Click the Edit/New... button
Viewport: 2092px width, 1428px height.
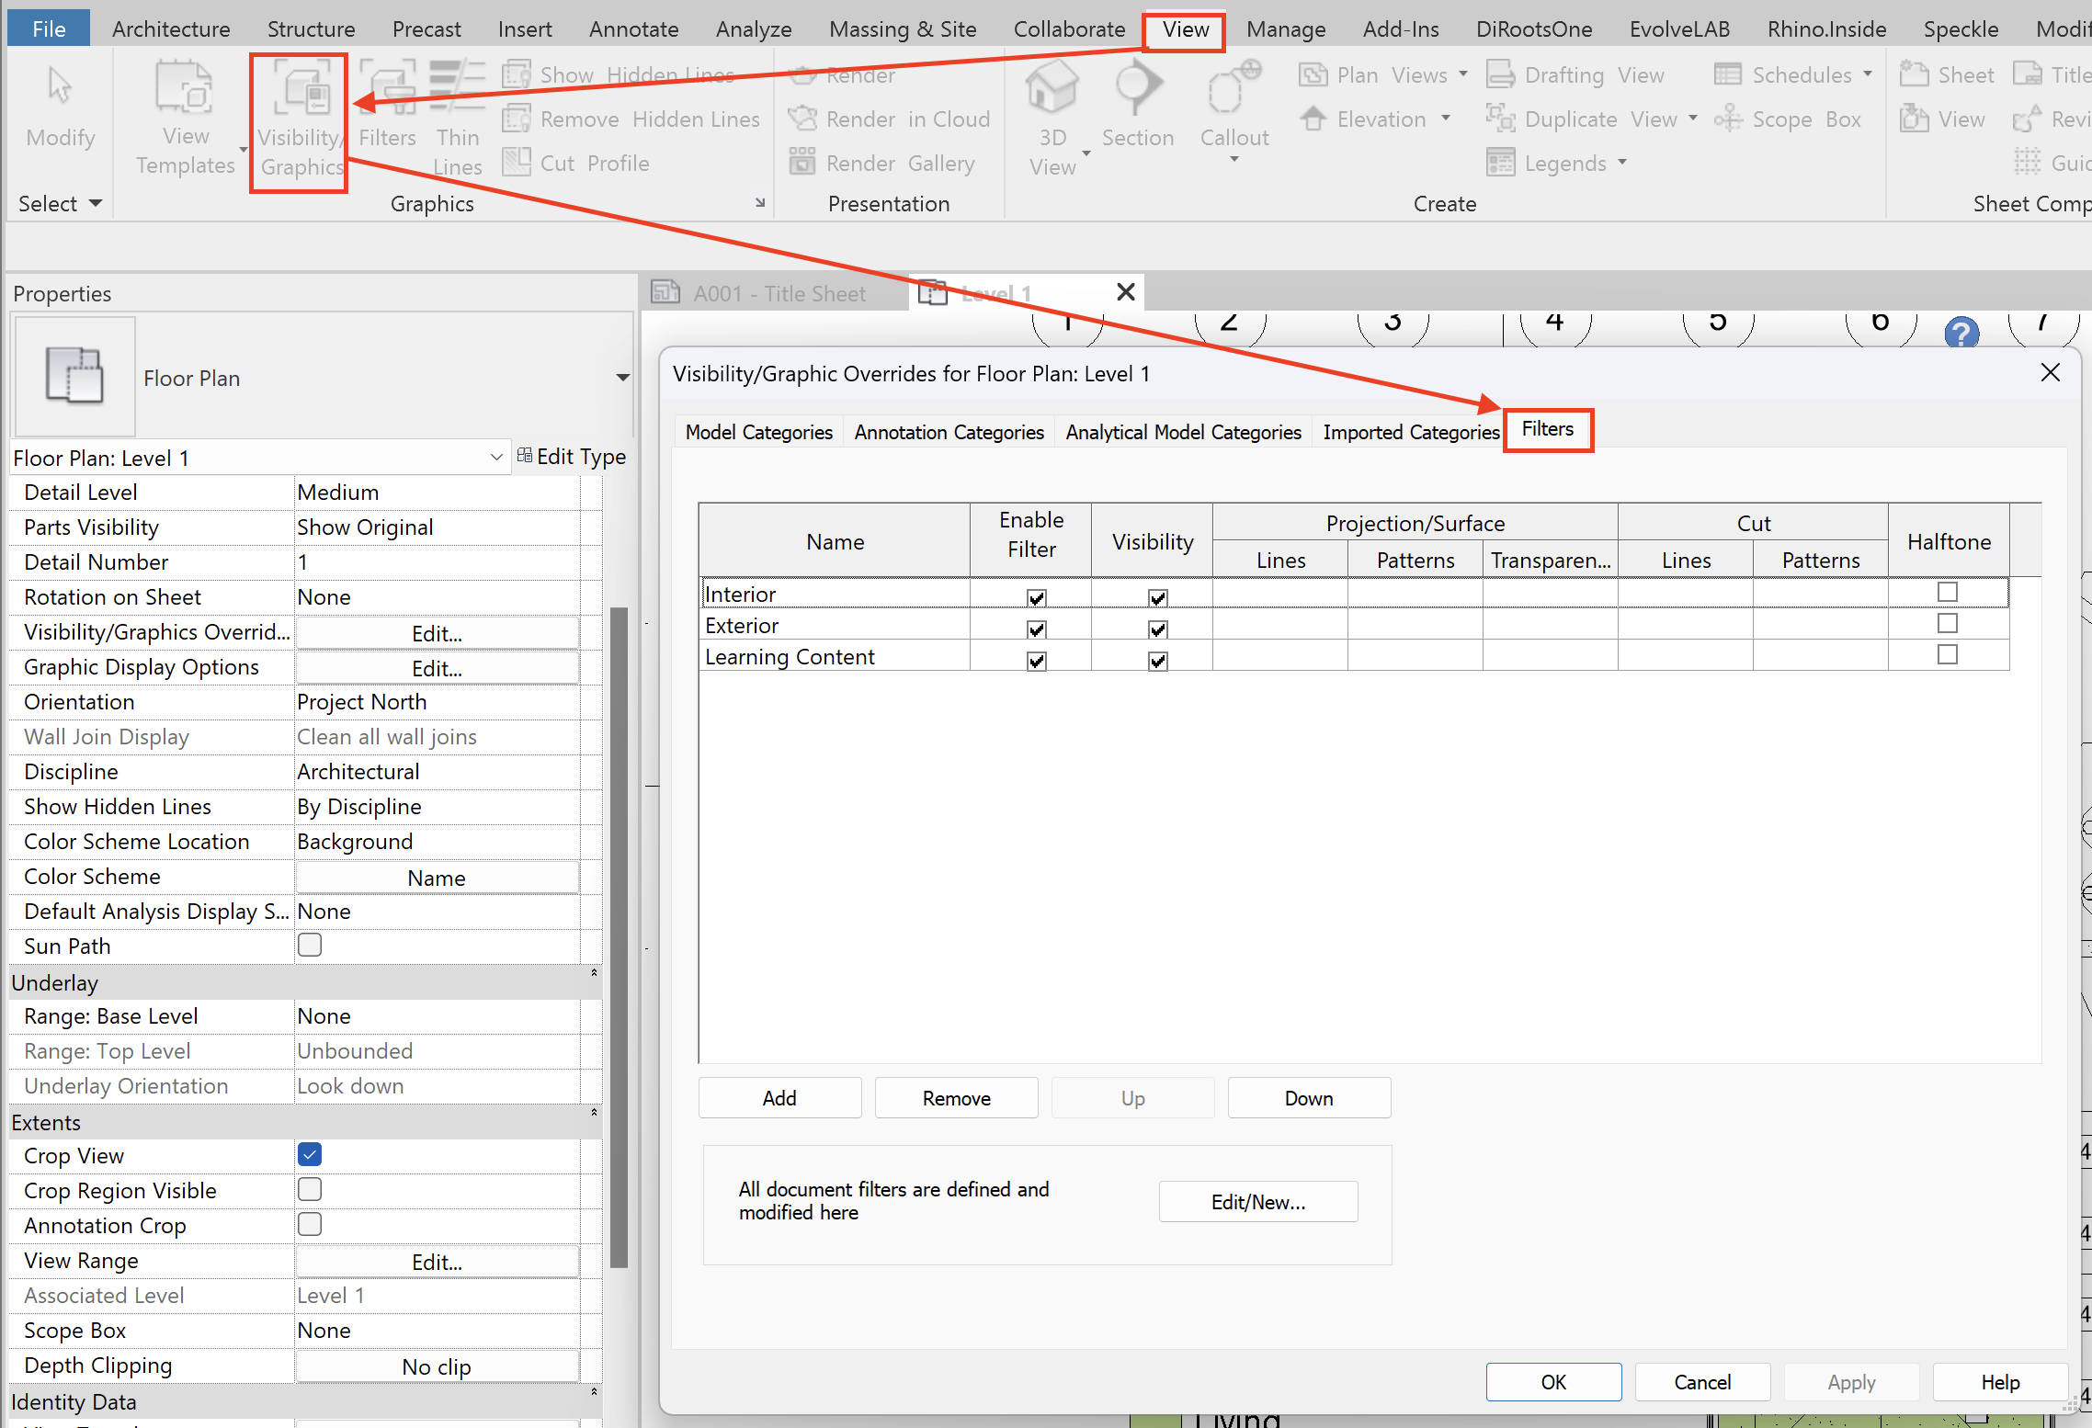(x=1257, y=1202)
